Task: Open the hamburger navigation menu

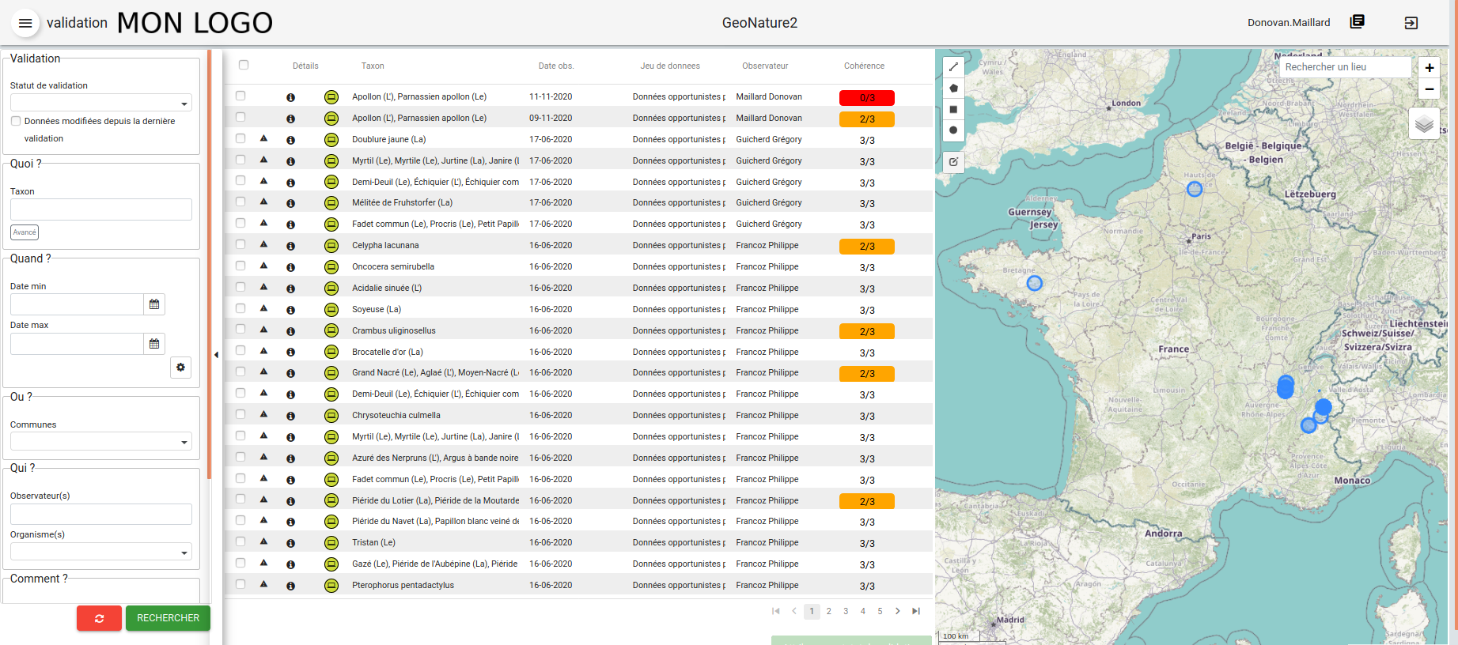Action: point(25,23)
